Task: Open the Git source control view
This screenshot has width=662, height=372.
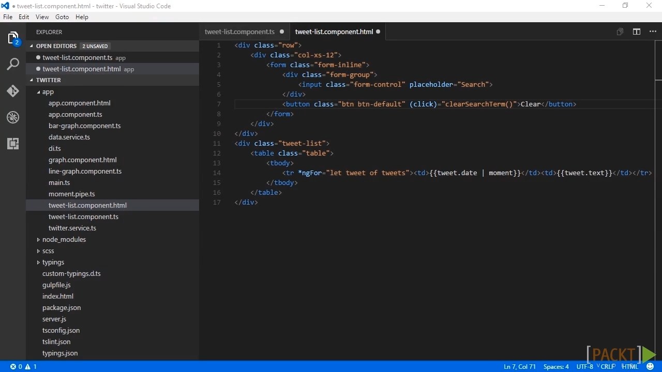Action: click(x=13, y=91)
